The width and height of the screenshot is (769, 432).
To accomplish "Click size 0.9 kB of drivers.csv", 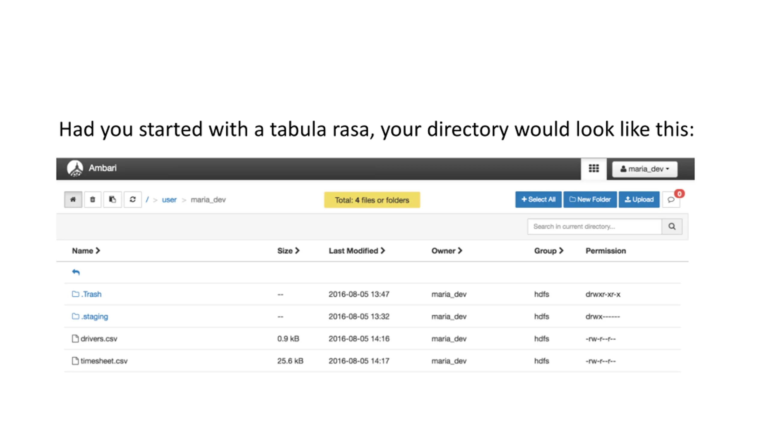I will [x=288, y=339].
